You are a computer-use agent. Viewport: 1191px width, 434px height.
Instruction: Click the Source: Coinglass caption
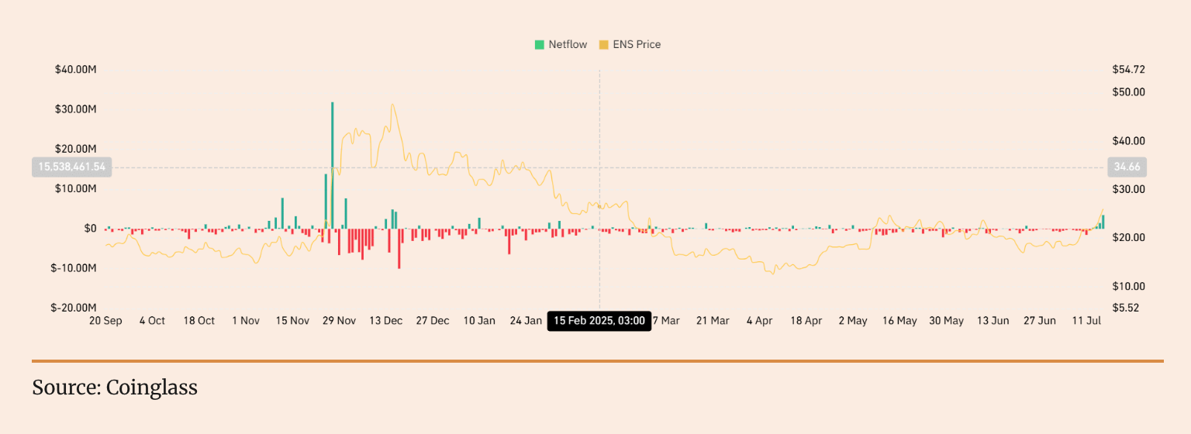click(115, 387)
